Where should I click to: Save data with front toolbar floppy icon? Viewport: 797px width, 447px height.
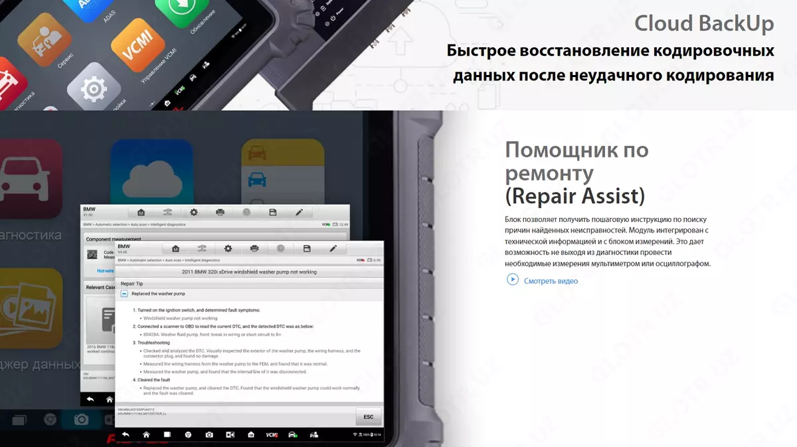(307, 248)
